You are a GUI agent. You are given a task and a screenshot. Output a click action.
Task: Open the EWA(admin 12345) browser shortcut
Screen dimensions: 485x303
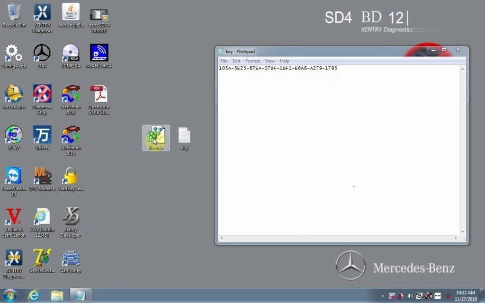(42, 223)
